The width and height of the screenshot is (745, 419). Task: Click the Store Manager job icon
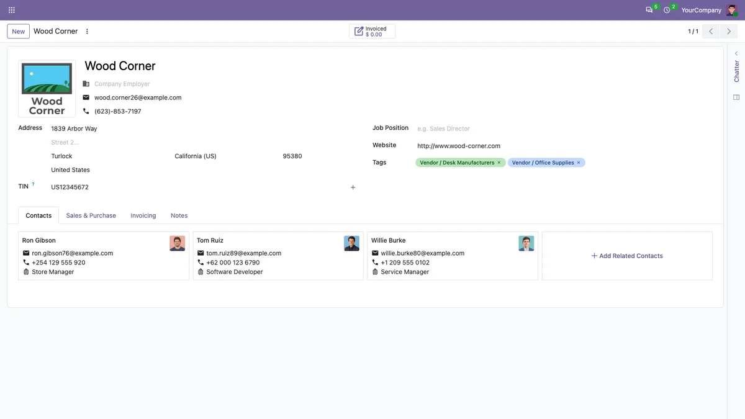(x=26, y=272)
